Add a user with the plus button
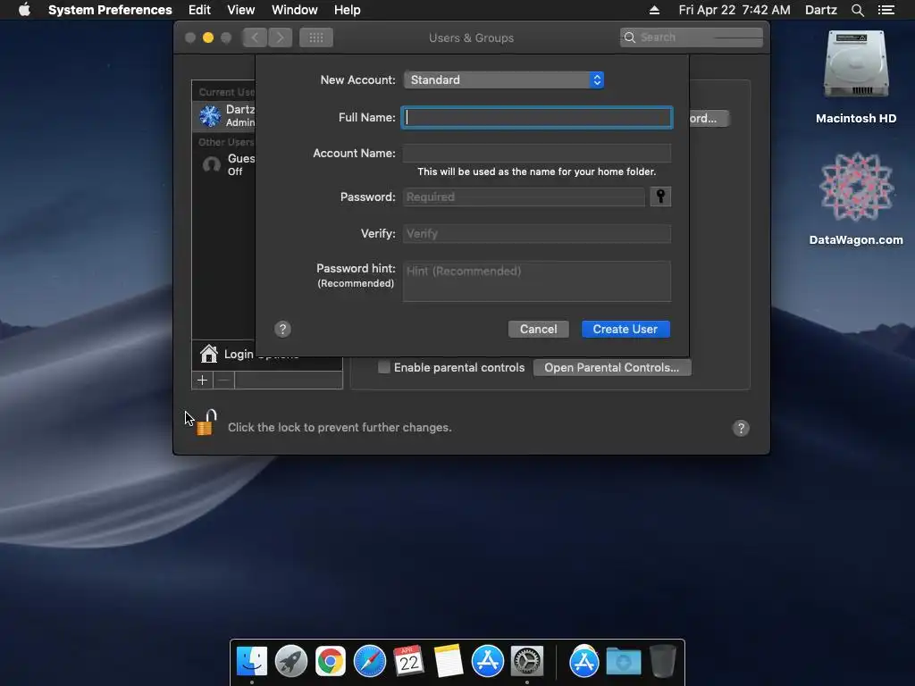This screenshot has height=686, width=915. (202, 381)
